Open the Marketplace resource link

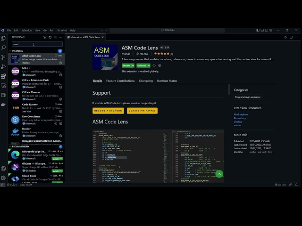(x=241, y=114)
